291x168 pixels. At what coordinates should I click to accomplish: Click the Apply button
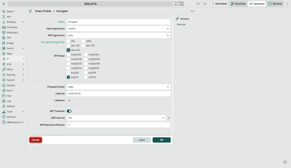[x=142, y=140]
